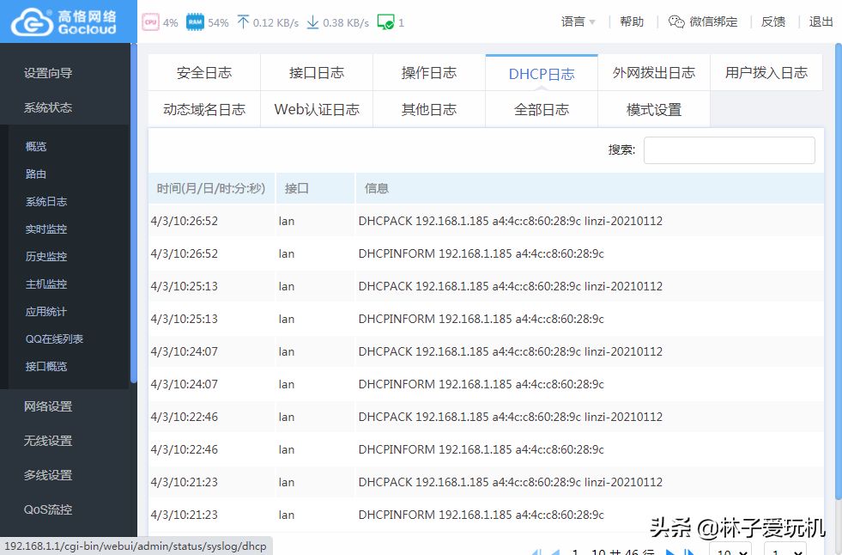The image size is (842, 555).
Task: Switch to the 安全日志 tab
Action: coord(204,72)
